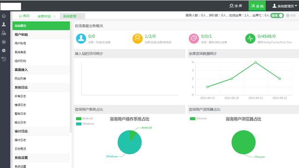The image size is (299, 168).
Task: Click the 0/0 visitor count value
Action: click(x=92, y=36)
